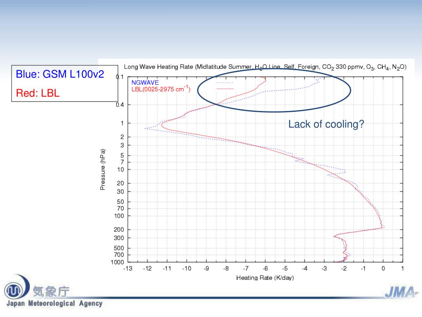Click the JMA wordmark at bottom right
This screenshot has width=422, height=317.
coord(401,292)
